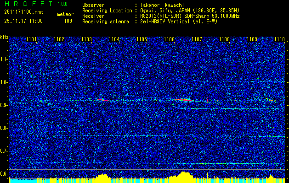Click the Receiver field label
Viewport: 289px width, 183px height.
tap(93, 16)
